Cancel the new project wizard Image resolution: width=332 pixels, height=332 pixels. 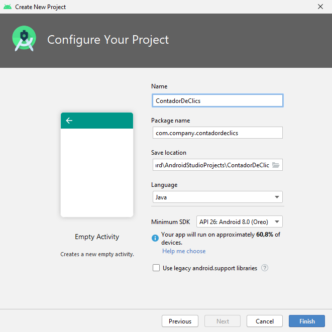point(265,321)
